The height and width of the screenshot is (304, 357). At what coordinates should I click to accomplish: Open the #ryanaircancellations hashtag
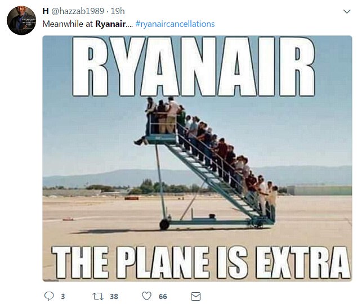pos(175,24)
